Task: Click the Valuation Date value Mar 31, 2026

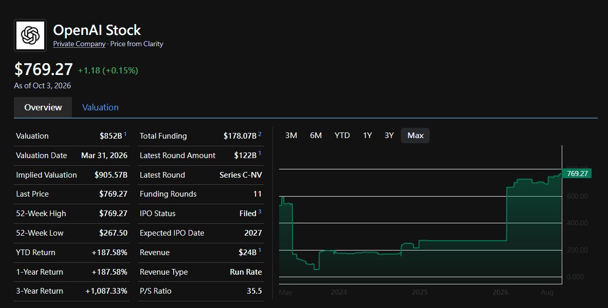Action: pos(104,156)
